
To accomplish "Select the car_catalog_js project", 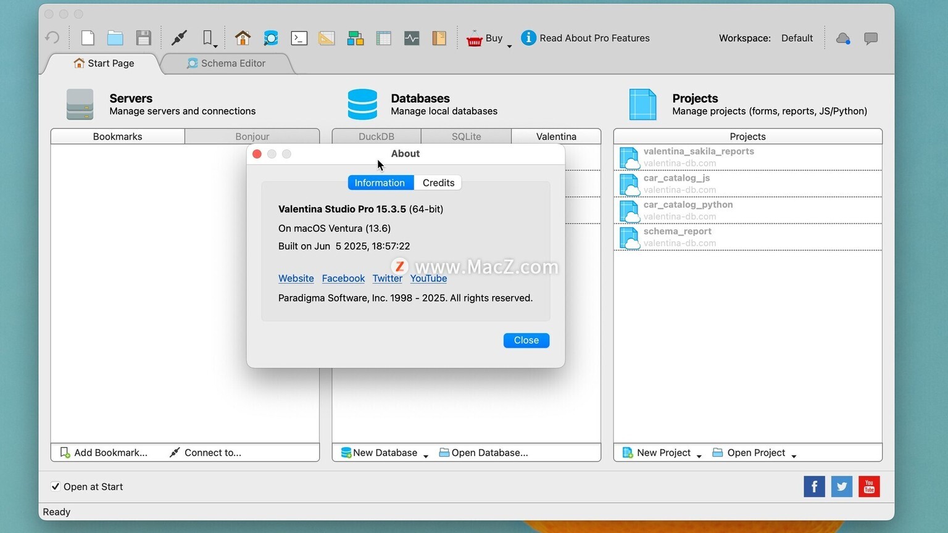I will click(x=747, y=184).
